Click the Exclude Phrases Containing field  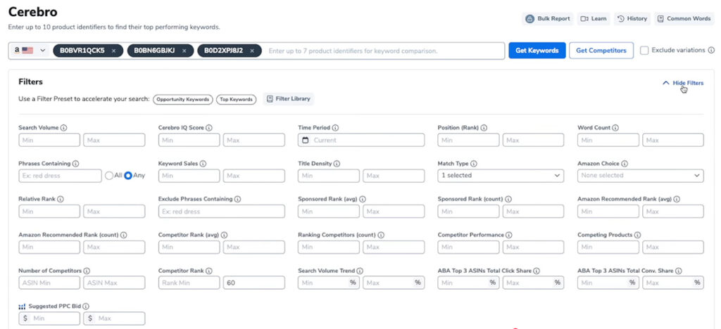point(222,212)
